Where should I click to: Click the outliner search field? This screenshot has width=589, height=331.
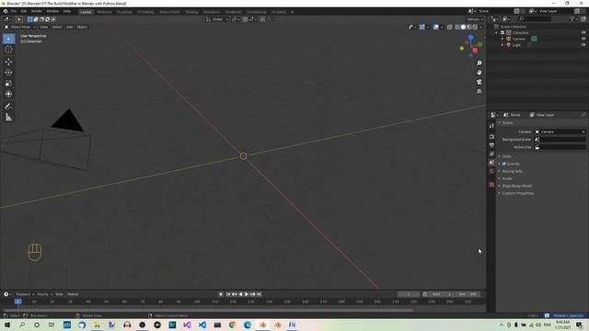point(535,18)
